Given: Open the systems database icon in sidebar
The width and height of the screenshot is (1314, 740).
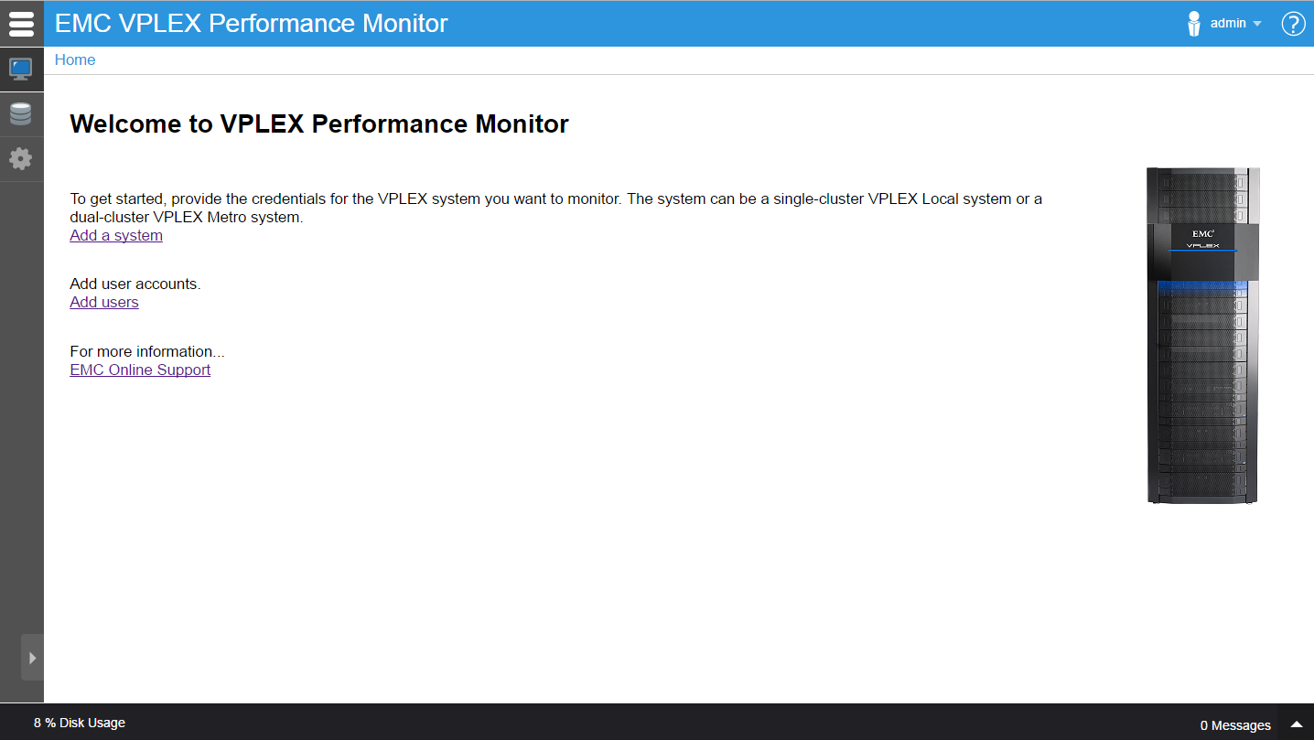Looking at the screenshot, I should pos(21,113).
